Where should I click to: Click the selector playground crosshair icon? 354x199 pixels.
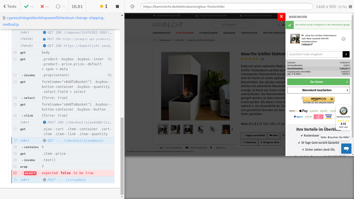pyautogui.click(x=132, y=7)
